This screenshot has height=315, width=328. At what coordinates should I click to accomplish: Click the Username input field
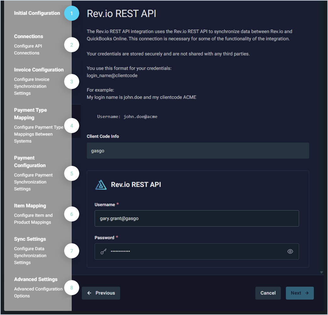pos(197,218)
